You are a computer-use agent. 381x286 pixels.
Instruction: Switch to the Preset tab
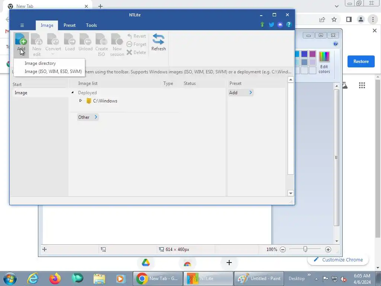(x=70, y=25)
